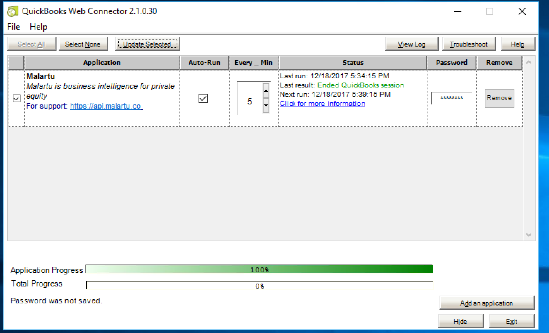Click the Malartu business intelligence description
Viewport: 549px width, 333px height.
(x=101, y=91)
